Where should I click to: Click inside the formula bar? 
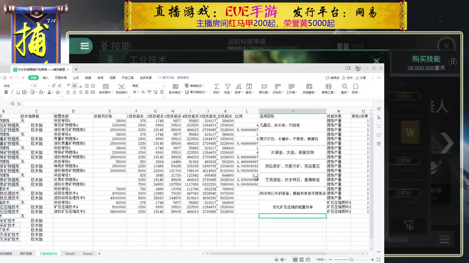110,104
